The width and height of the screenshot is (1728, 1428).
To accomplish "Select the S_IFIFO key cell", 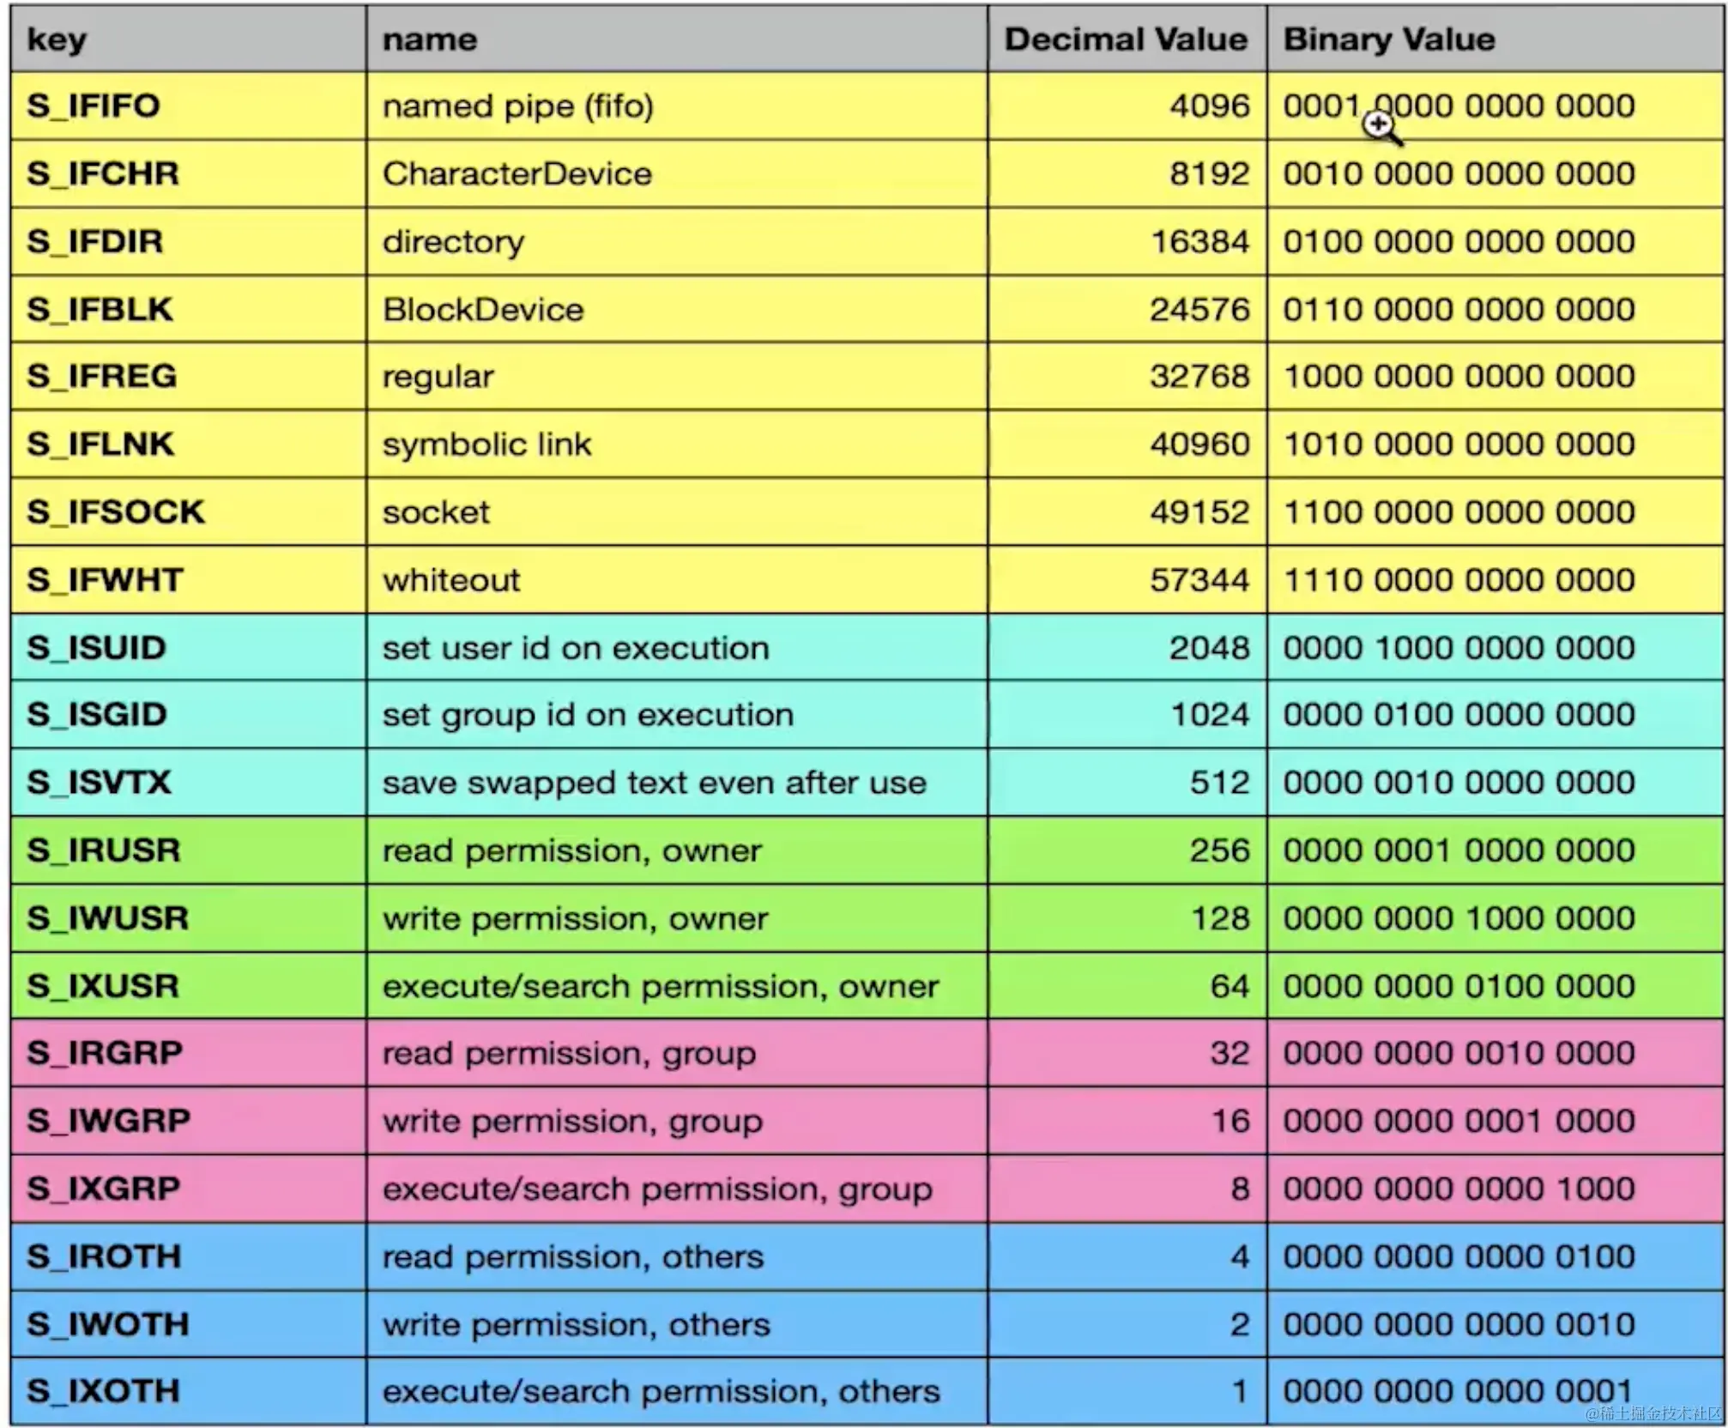I will pos(94,106).
